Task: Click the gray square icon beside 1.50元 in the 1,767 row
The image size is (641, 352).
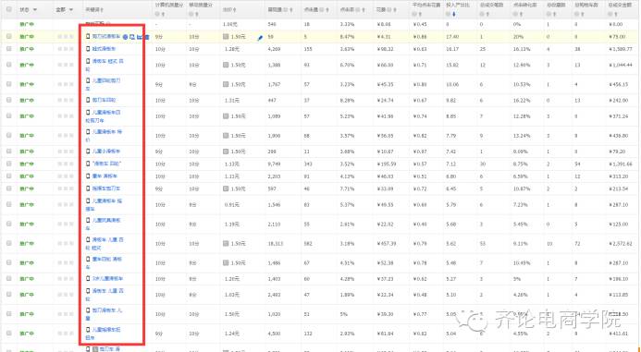Action: (226, 84)
